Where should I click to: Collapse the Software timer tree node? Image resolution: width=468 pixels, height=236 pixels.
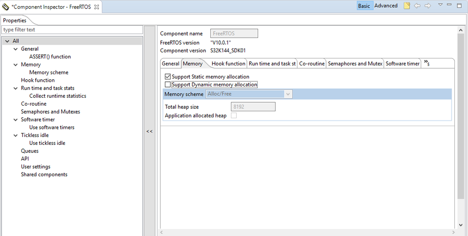[x=16, y=120]
